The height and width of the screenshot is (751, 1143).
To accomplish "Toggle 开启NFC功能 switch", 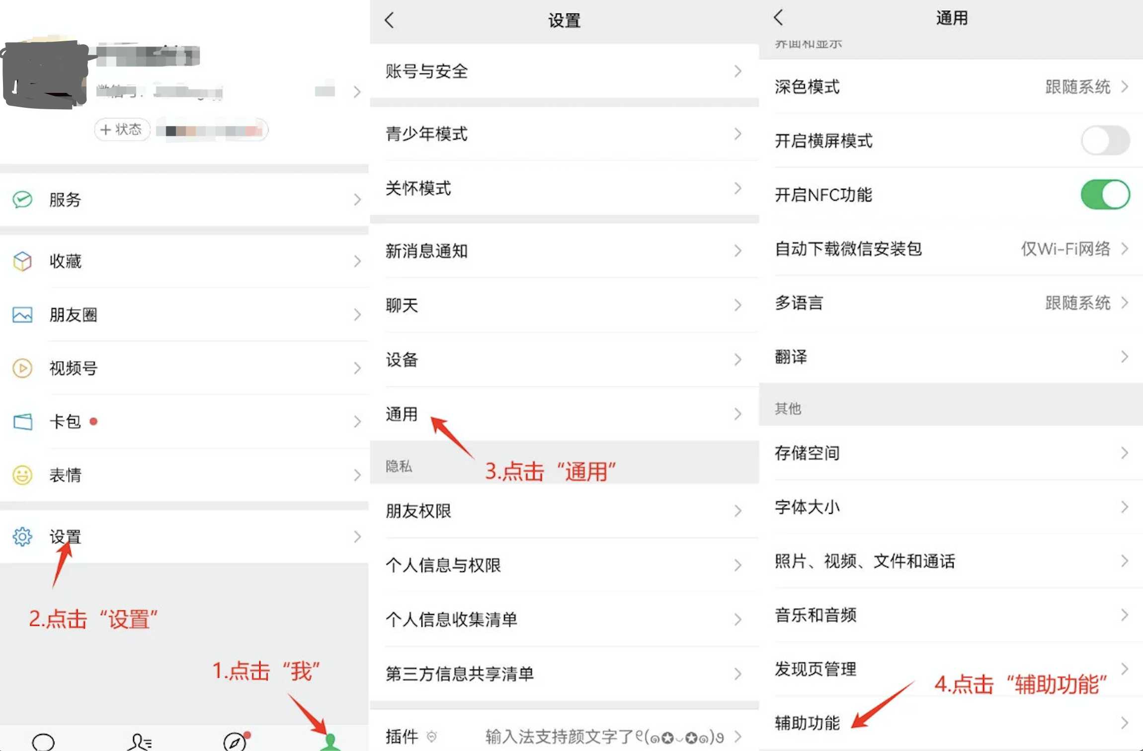I will [1105, 195].
